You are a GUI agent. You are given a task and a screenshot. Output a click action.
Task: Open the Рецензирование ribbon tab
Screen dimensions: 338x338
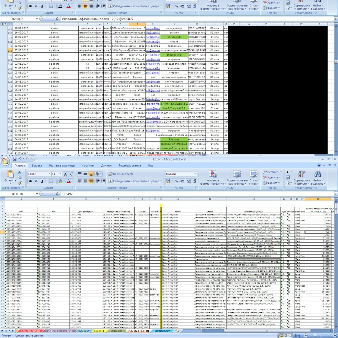[x=130, y=165]
